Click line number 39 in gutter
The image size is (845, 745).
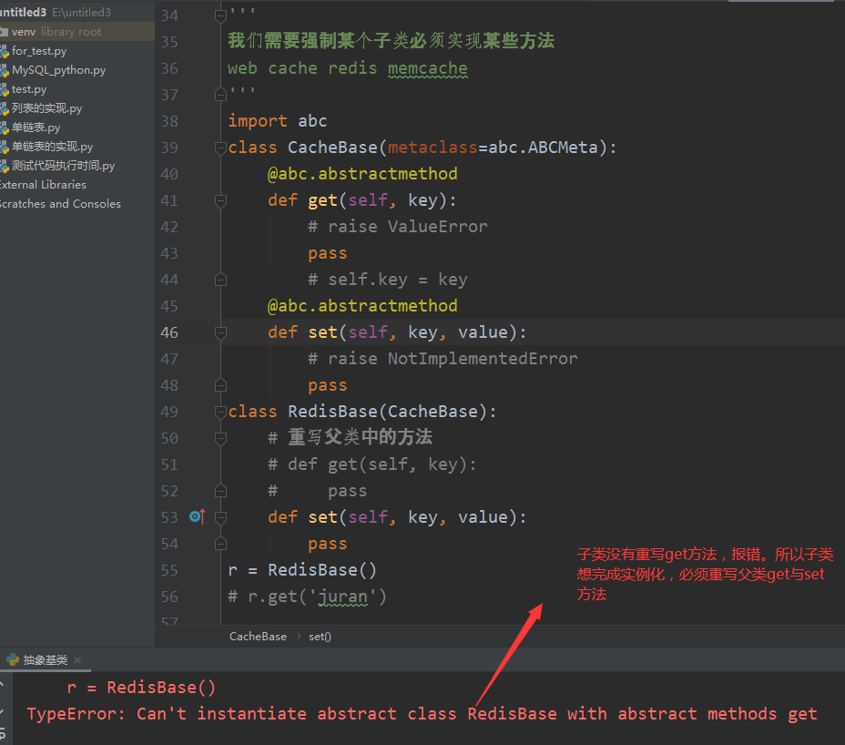[x=169, y=148]
